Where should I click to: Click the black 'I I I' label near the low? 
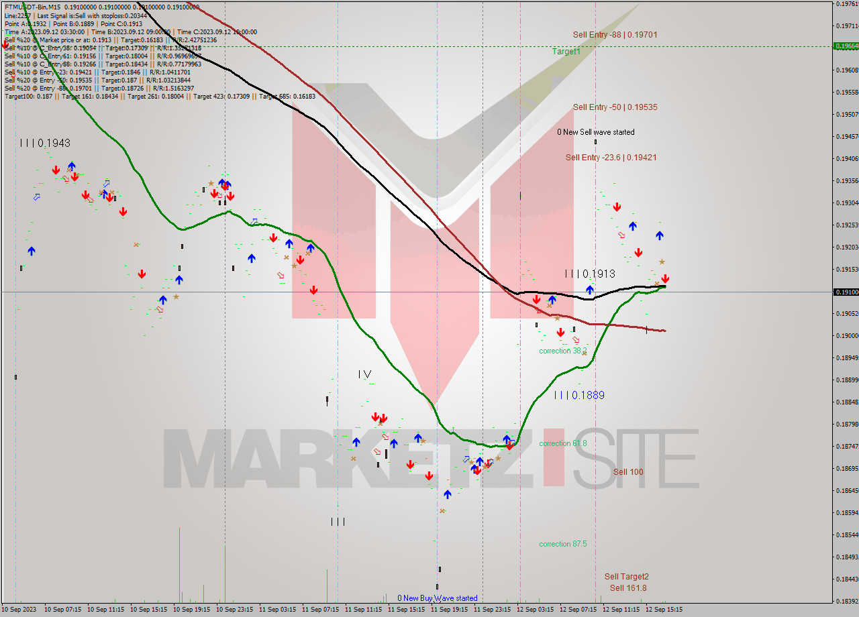(x=338, y=521)
